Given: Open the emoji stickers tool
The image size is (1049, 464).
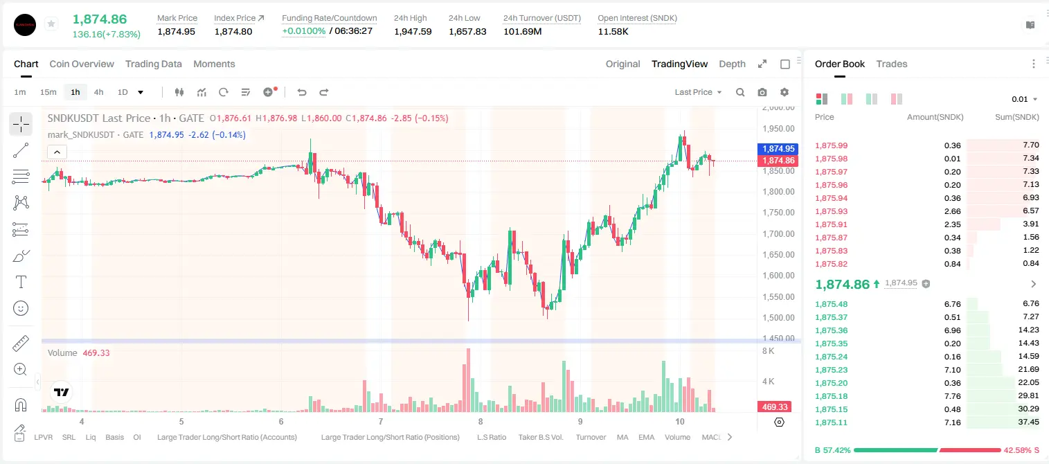Looking at the screenshot, I should point(21,308).
